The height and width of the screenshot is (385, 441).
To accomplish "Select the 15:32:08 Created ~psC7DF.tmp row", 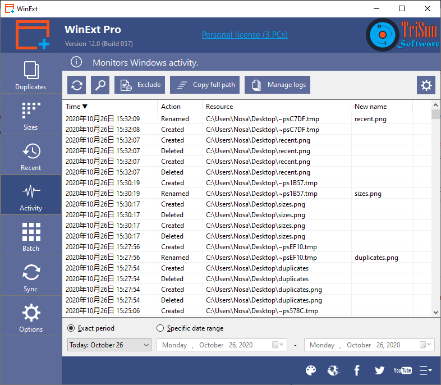I will [247, 130].
